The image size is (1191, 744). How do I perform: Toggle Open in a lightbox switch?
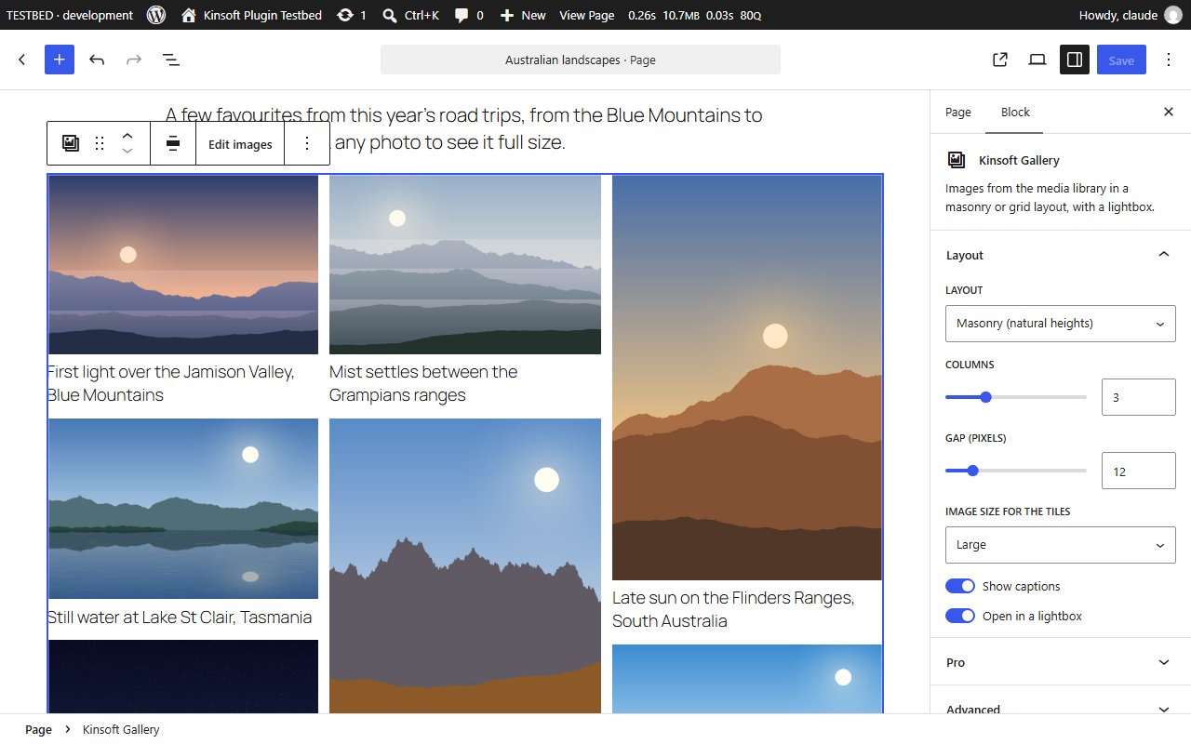(960, 616)
